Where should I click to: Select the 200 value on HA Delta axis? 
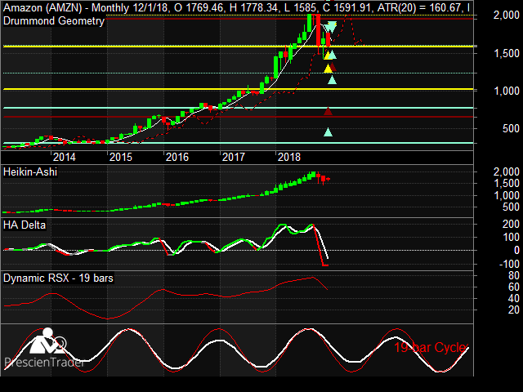click(511, 224)
